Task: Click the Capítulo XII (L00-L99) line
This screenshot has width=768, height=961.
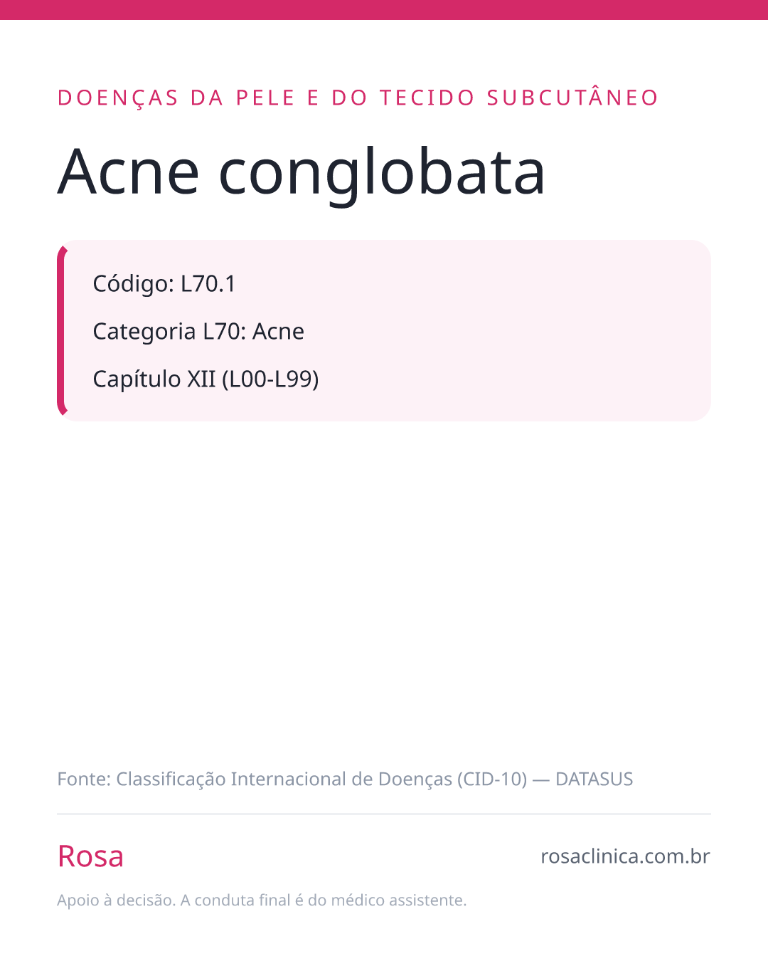Action: (206, 379)
